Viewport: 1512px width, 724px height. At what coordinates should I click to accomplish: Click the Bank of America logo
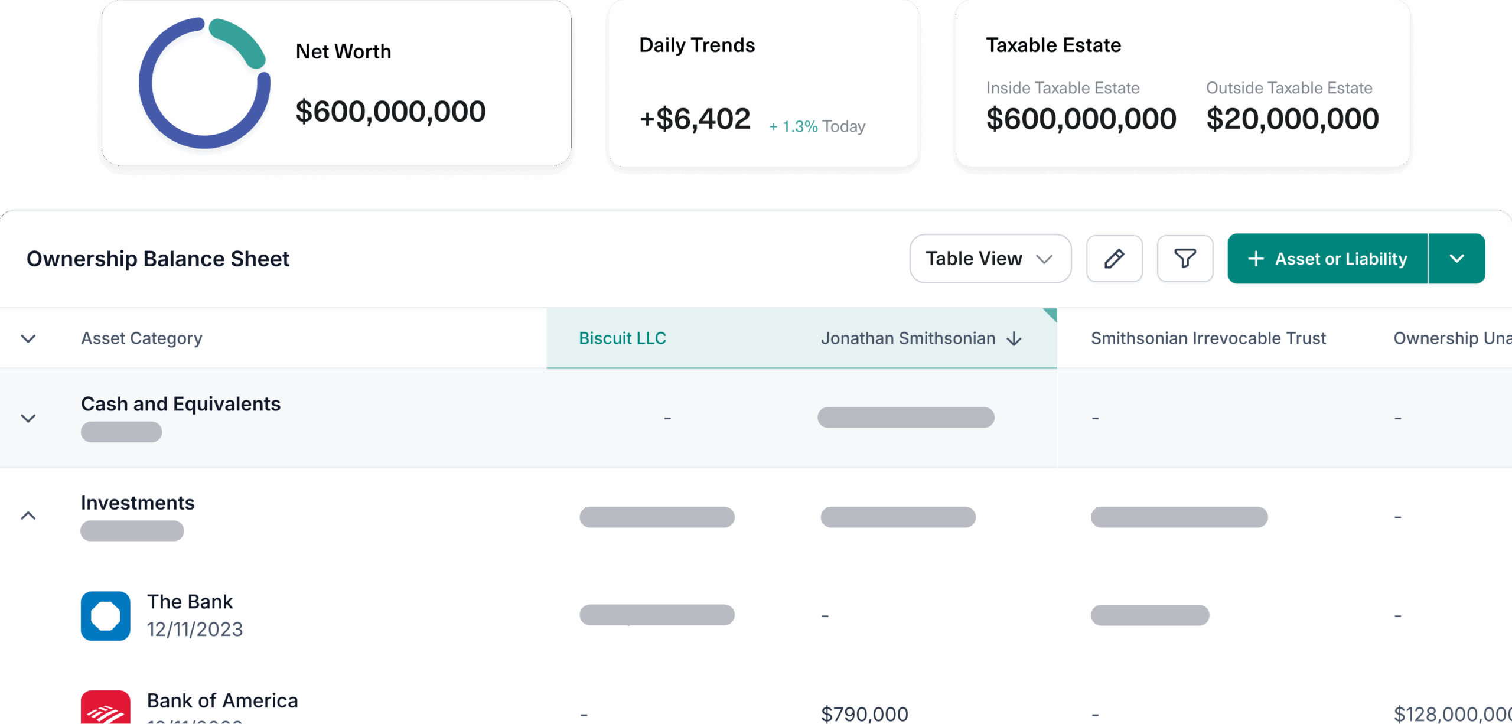point(106,707)
